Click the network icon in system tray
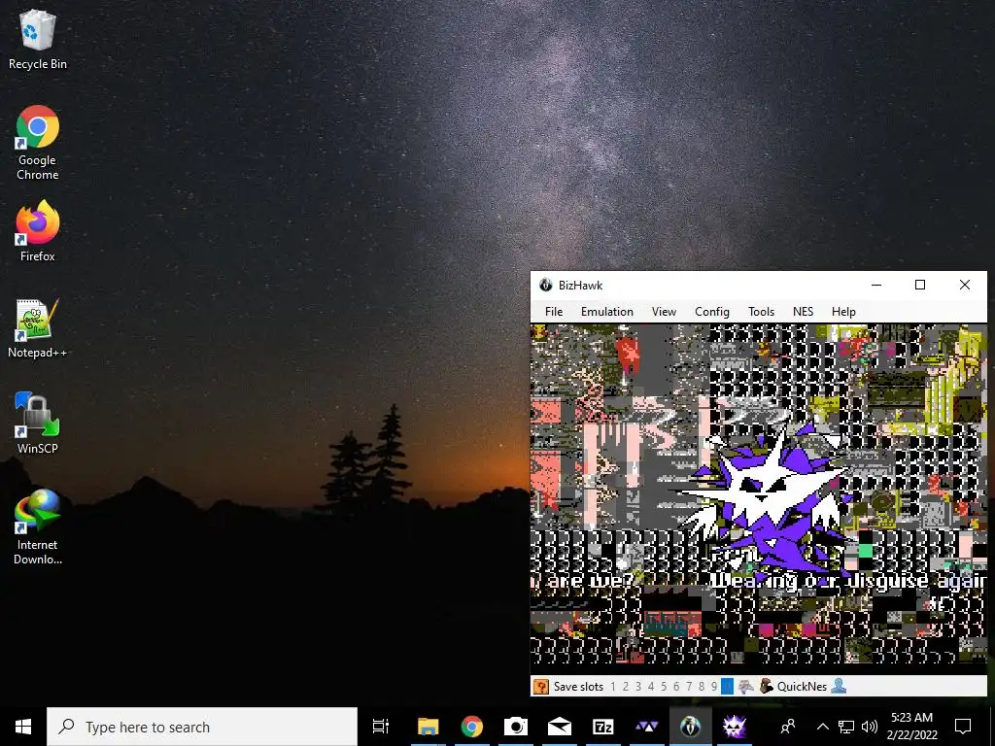 coord(846,727)
